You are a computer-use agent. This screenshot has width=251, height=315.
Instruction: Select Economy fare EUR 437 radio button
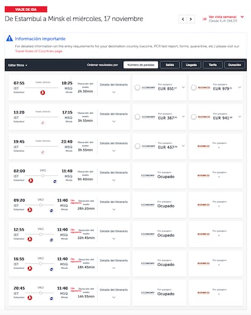click(137, 146)
